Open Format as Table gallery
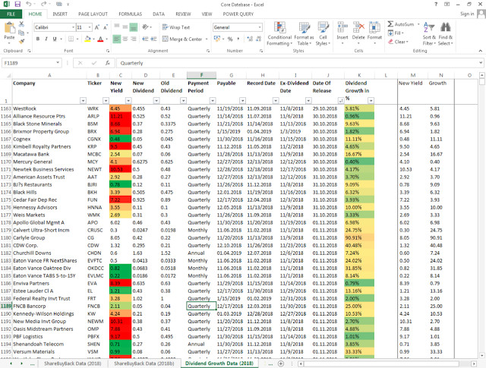Viewport: 486px width, 368px height. tap(304, 33)
